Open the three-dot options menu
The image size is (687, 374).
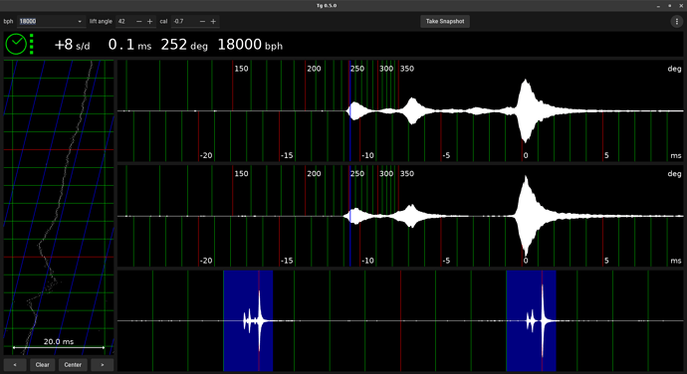(x=676, y=22)
